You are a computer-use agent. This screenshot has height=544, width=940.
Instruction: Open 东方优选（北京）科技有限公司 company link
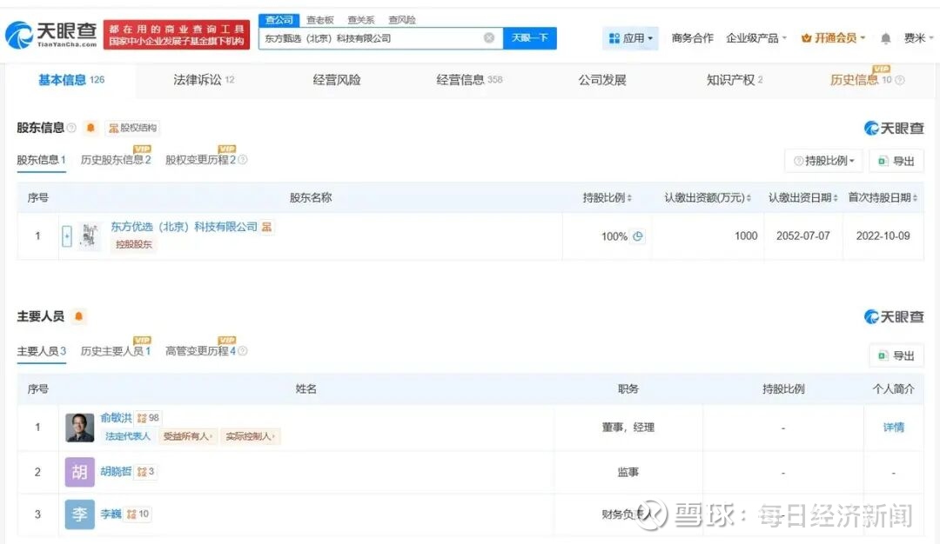click(184, 227)
